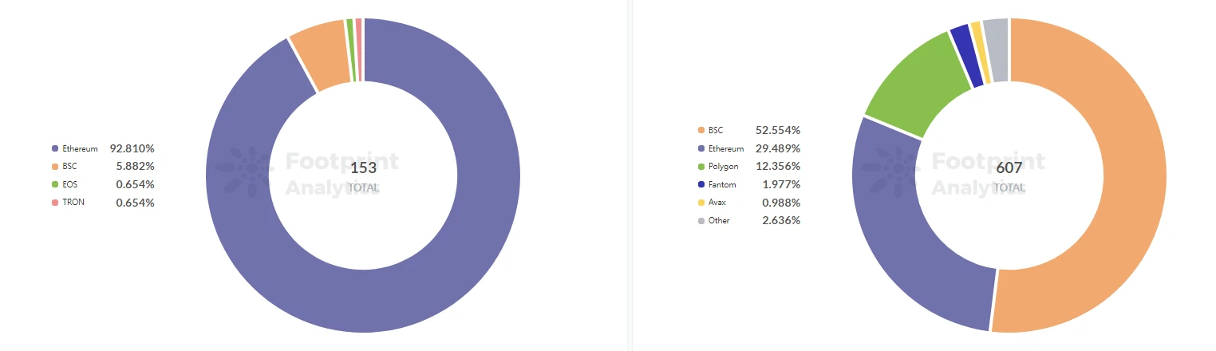Click the green EOS legend marker
Viewport: 1216px width, 351px height.
point(55,184)
